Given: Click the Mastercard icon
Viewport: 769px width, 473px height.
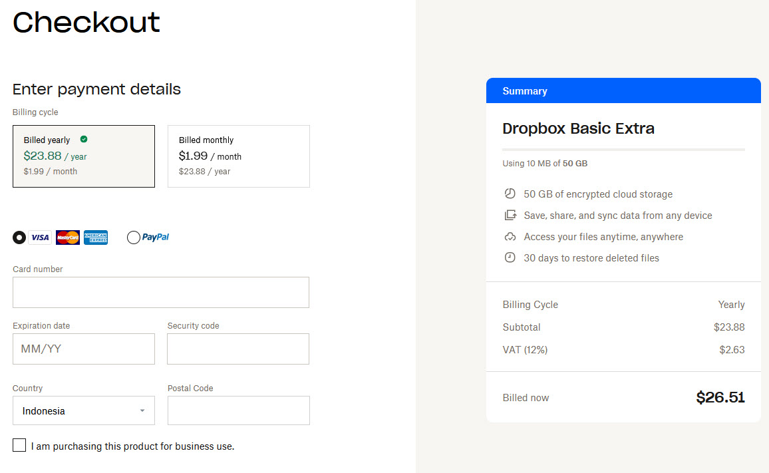Looking at the screenshot, I should (x=67, y=237).
